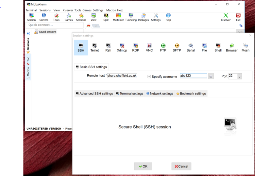Confirm the session with OK button
The image size is (255, 176).
pos(143,166)
